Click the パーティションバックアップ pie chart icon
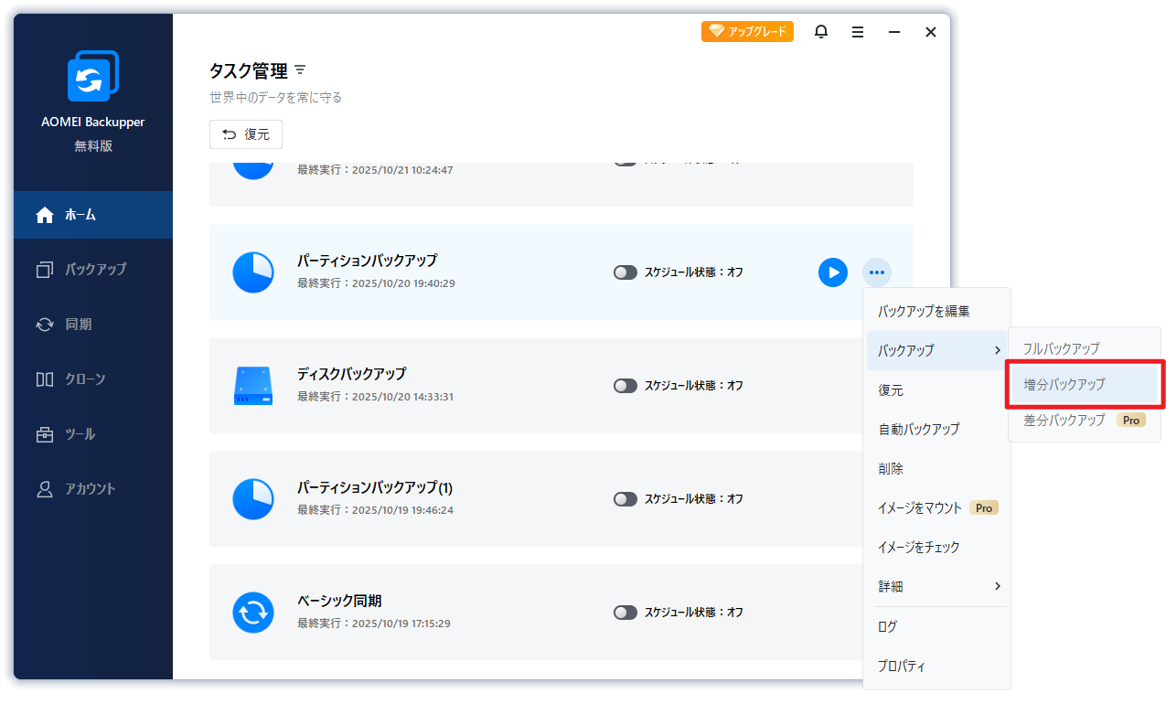The width and height of the screenshot is (1176, 704). [253, 272]
